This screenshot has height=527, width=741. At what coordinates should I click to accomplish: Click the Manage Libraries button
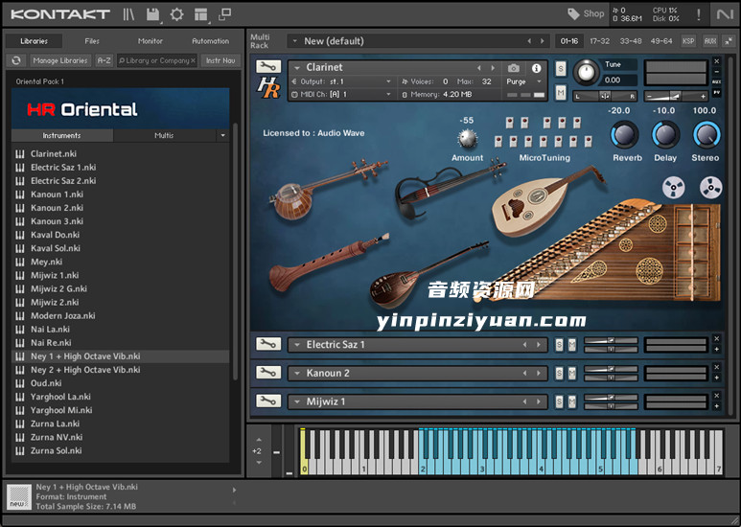pyautogui.click(x=59, y=60)
